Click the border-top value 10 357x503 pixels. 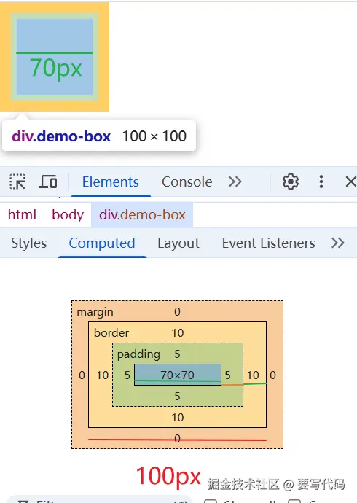pos(178,332)
